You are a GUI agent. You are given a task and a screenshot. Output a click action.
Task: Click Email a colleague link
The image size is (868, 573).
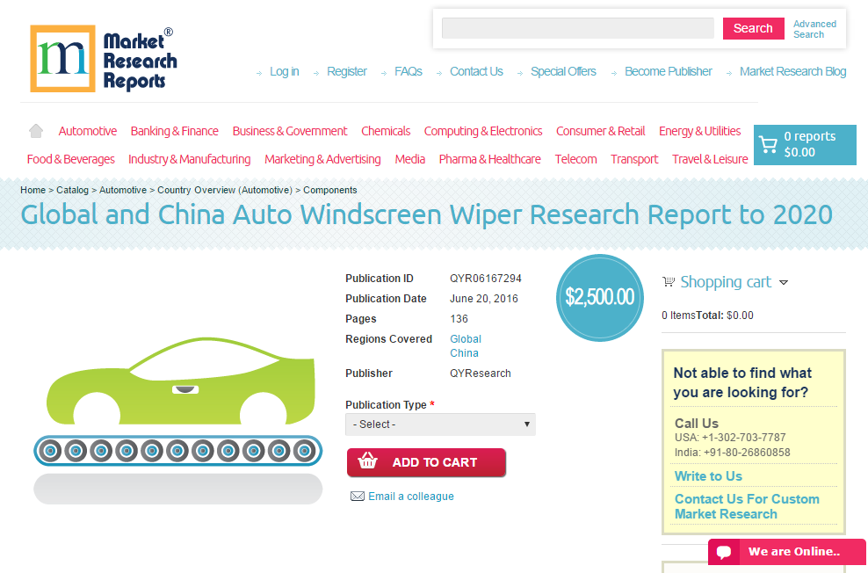(411, 496)
